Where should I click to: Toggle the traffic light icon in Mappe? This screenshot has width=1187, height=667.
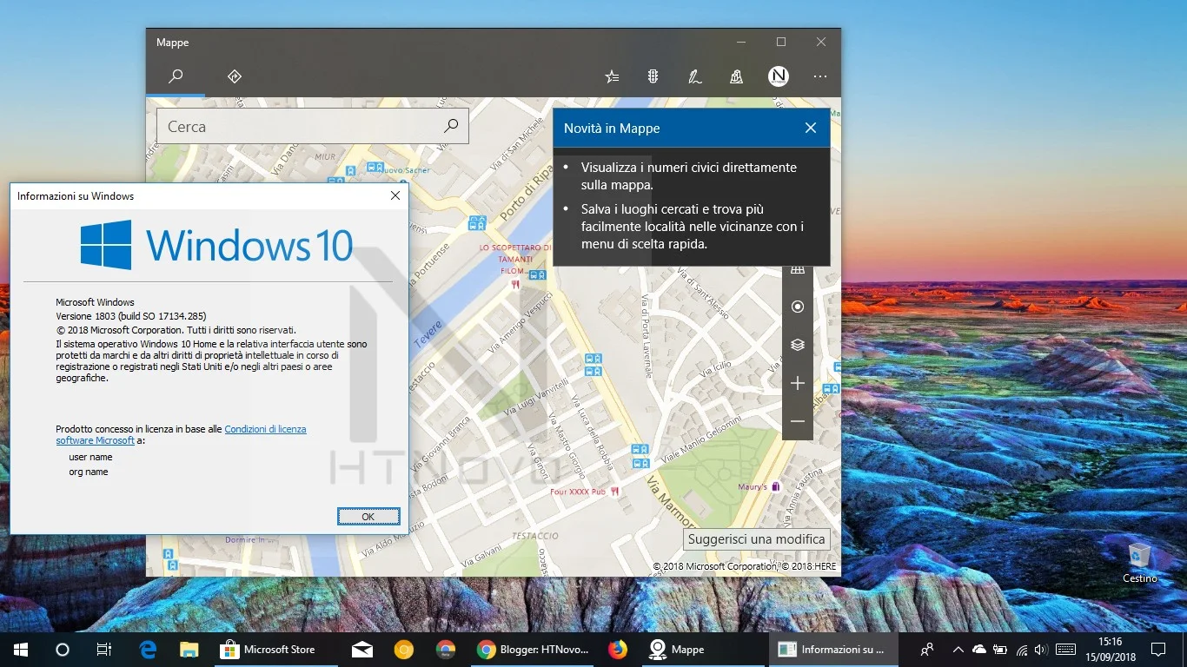(x=653, y=76)
